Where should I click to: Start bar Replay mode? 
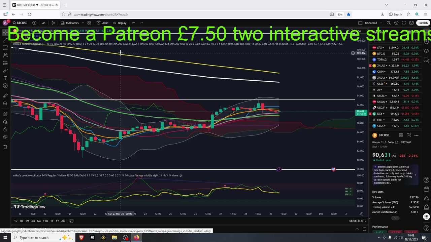120,23
